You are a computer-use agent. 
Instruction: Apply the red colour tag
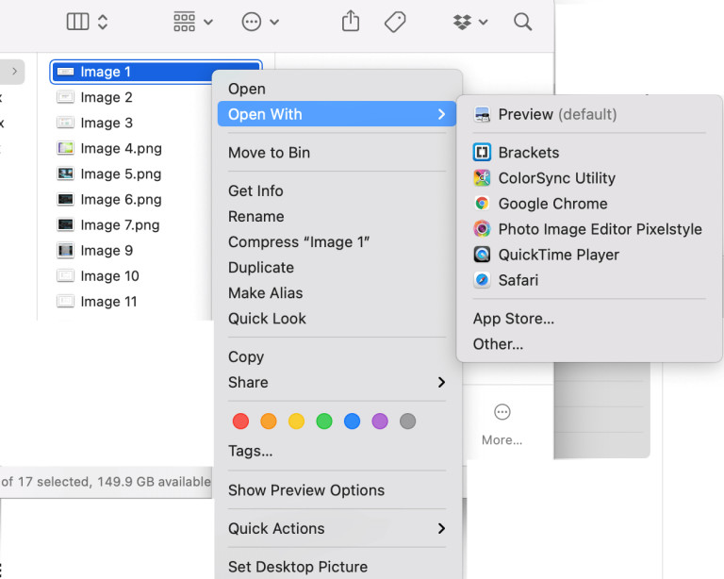[x=240, y=422]
